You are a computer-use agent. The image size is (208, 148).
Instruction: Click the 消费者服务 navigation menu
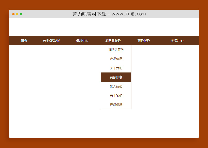point(113,40)
